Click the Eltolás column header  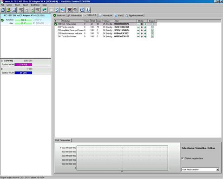[142, 21]
